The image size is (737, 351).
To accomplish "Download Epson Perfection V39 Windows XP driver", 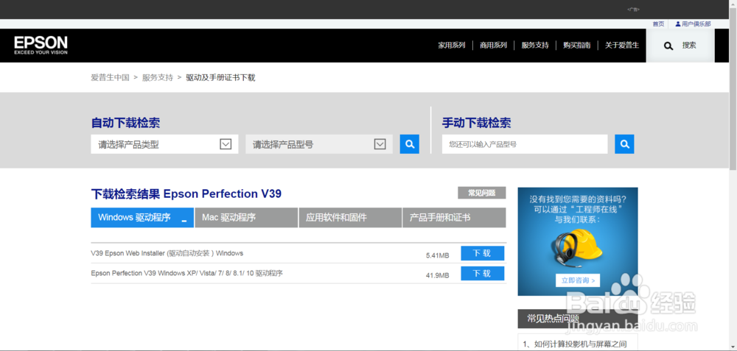I will 482,274.
